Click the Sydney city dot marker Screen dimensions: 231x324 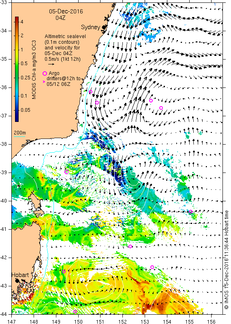[104, 27]
